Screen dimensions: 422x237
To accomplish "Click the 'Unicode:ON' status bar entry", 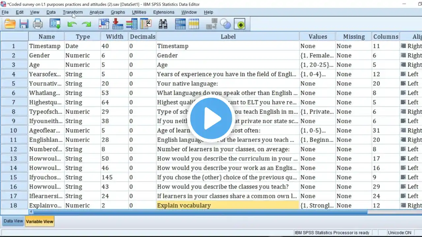I will click(x=400, y=233).
